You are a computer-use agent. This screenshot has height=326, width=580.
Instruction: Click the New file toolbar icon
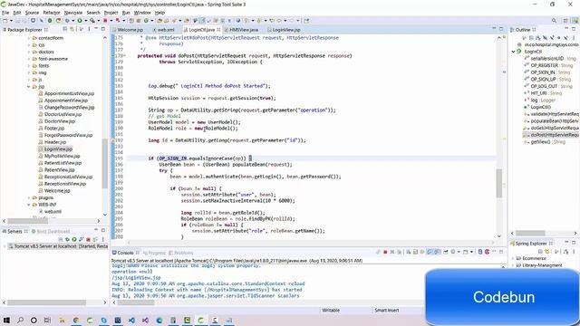[x=5, y=21]
